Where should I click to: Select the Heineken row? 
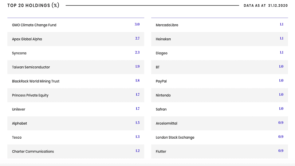(163, 39)
